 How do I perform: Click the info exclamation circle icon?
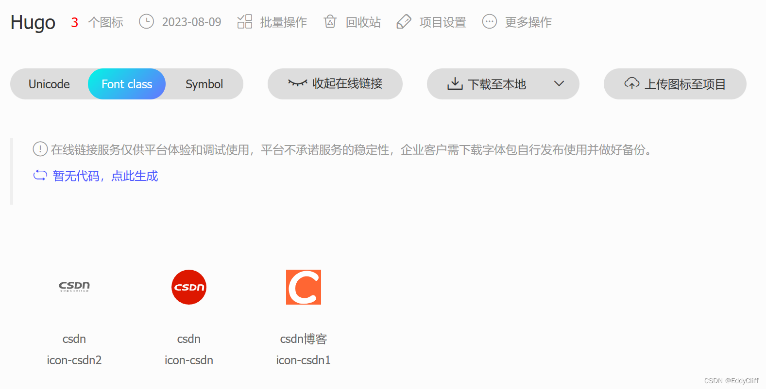[x=40, y=149]
